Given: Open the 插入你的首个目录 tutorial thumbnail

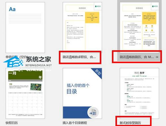Looking at the screenshot, I should pyautogui.click(x=82, y=94).
